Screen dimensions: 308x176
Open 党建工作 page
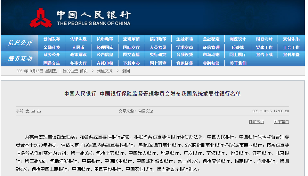(x=264, y=47)
